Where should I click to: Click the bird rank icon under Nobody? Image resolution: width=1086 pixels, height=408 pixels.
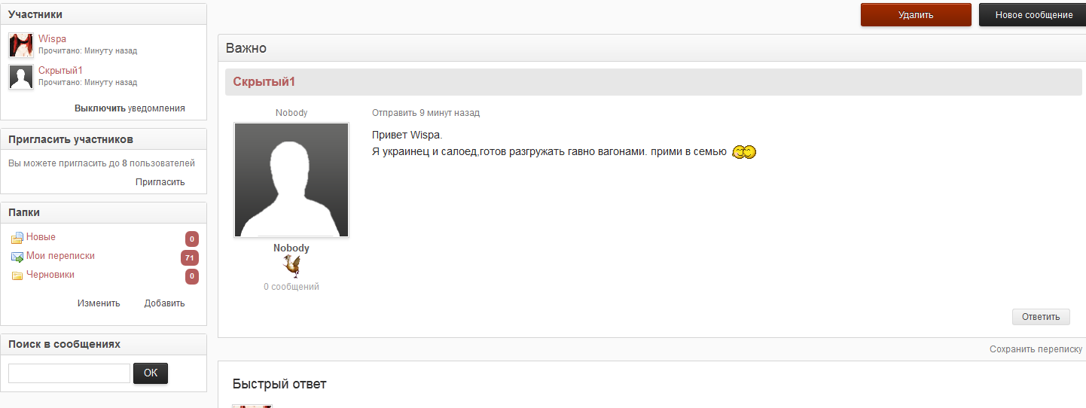pyautogui.click(x=291, y=266)
